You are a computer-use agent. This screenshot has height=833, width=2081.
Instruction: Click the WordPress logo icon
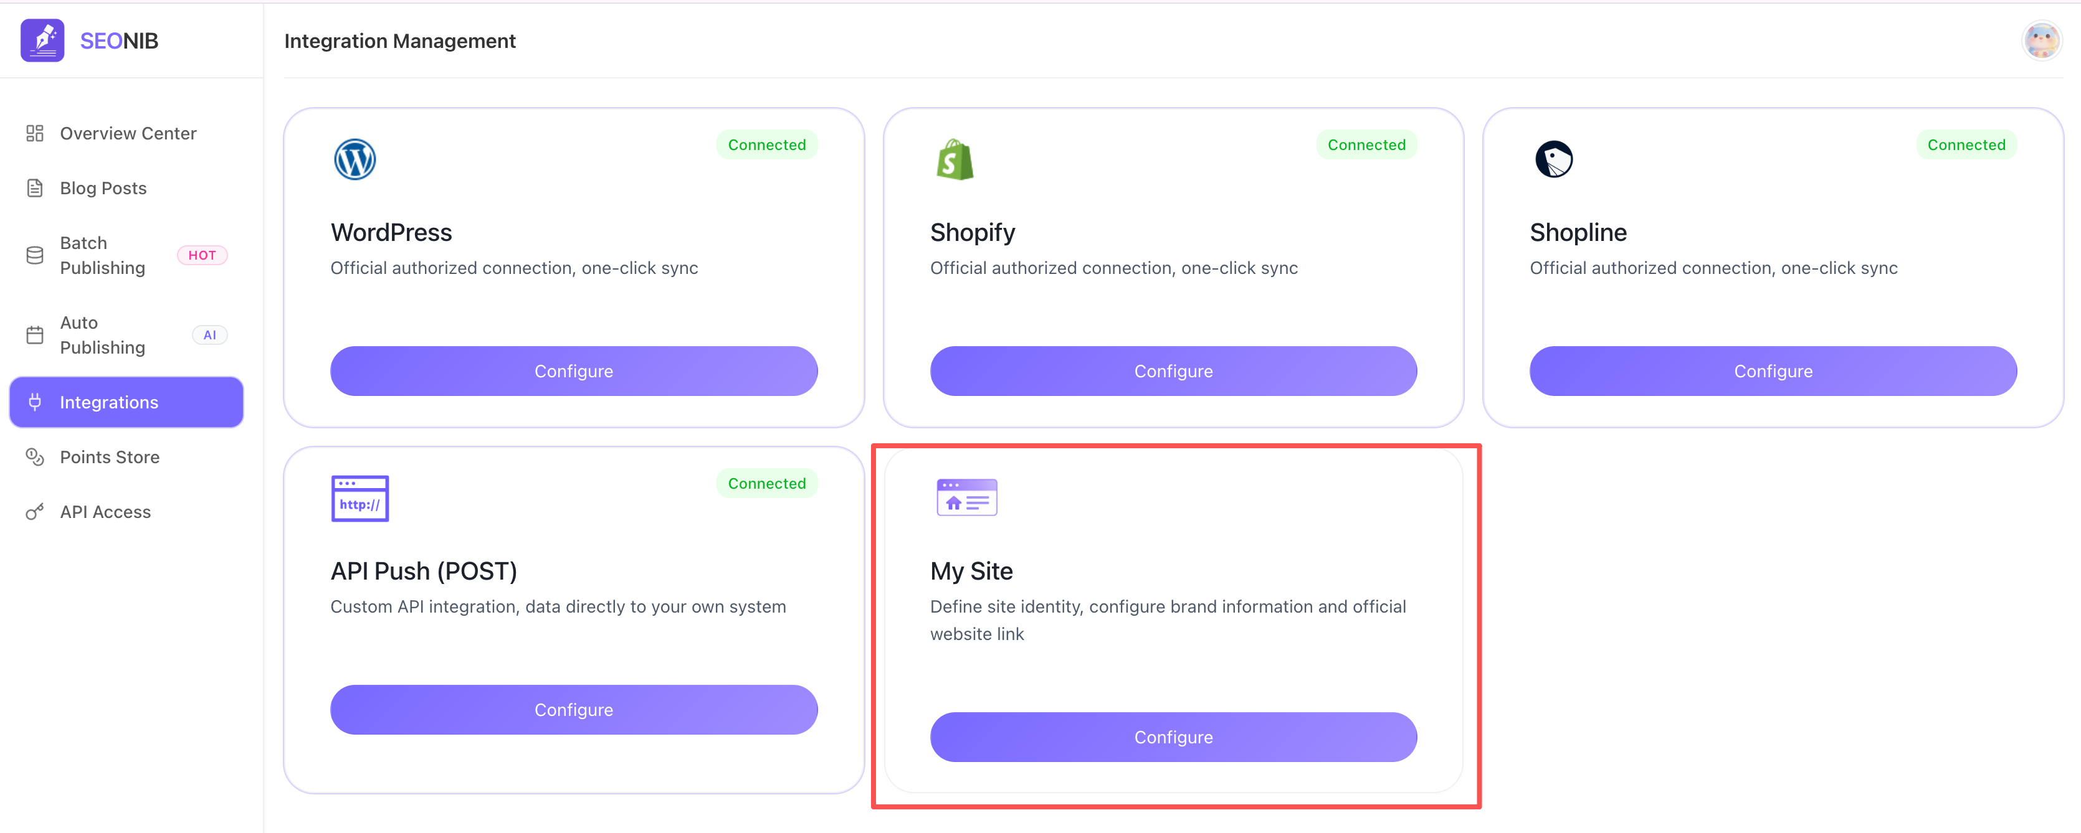click(355, 159)
